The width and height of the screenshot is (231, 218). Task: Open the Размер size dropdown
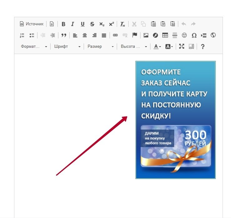point(101,47)
